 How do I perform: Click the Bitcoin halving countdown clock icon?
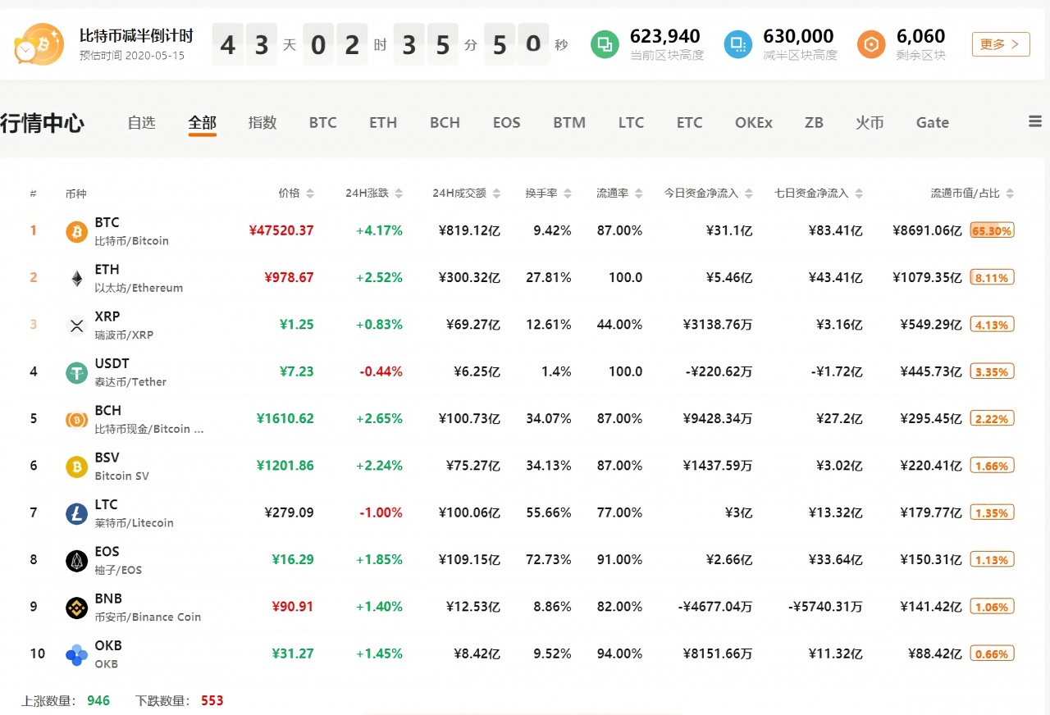tap(39, 44)
